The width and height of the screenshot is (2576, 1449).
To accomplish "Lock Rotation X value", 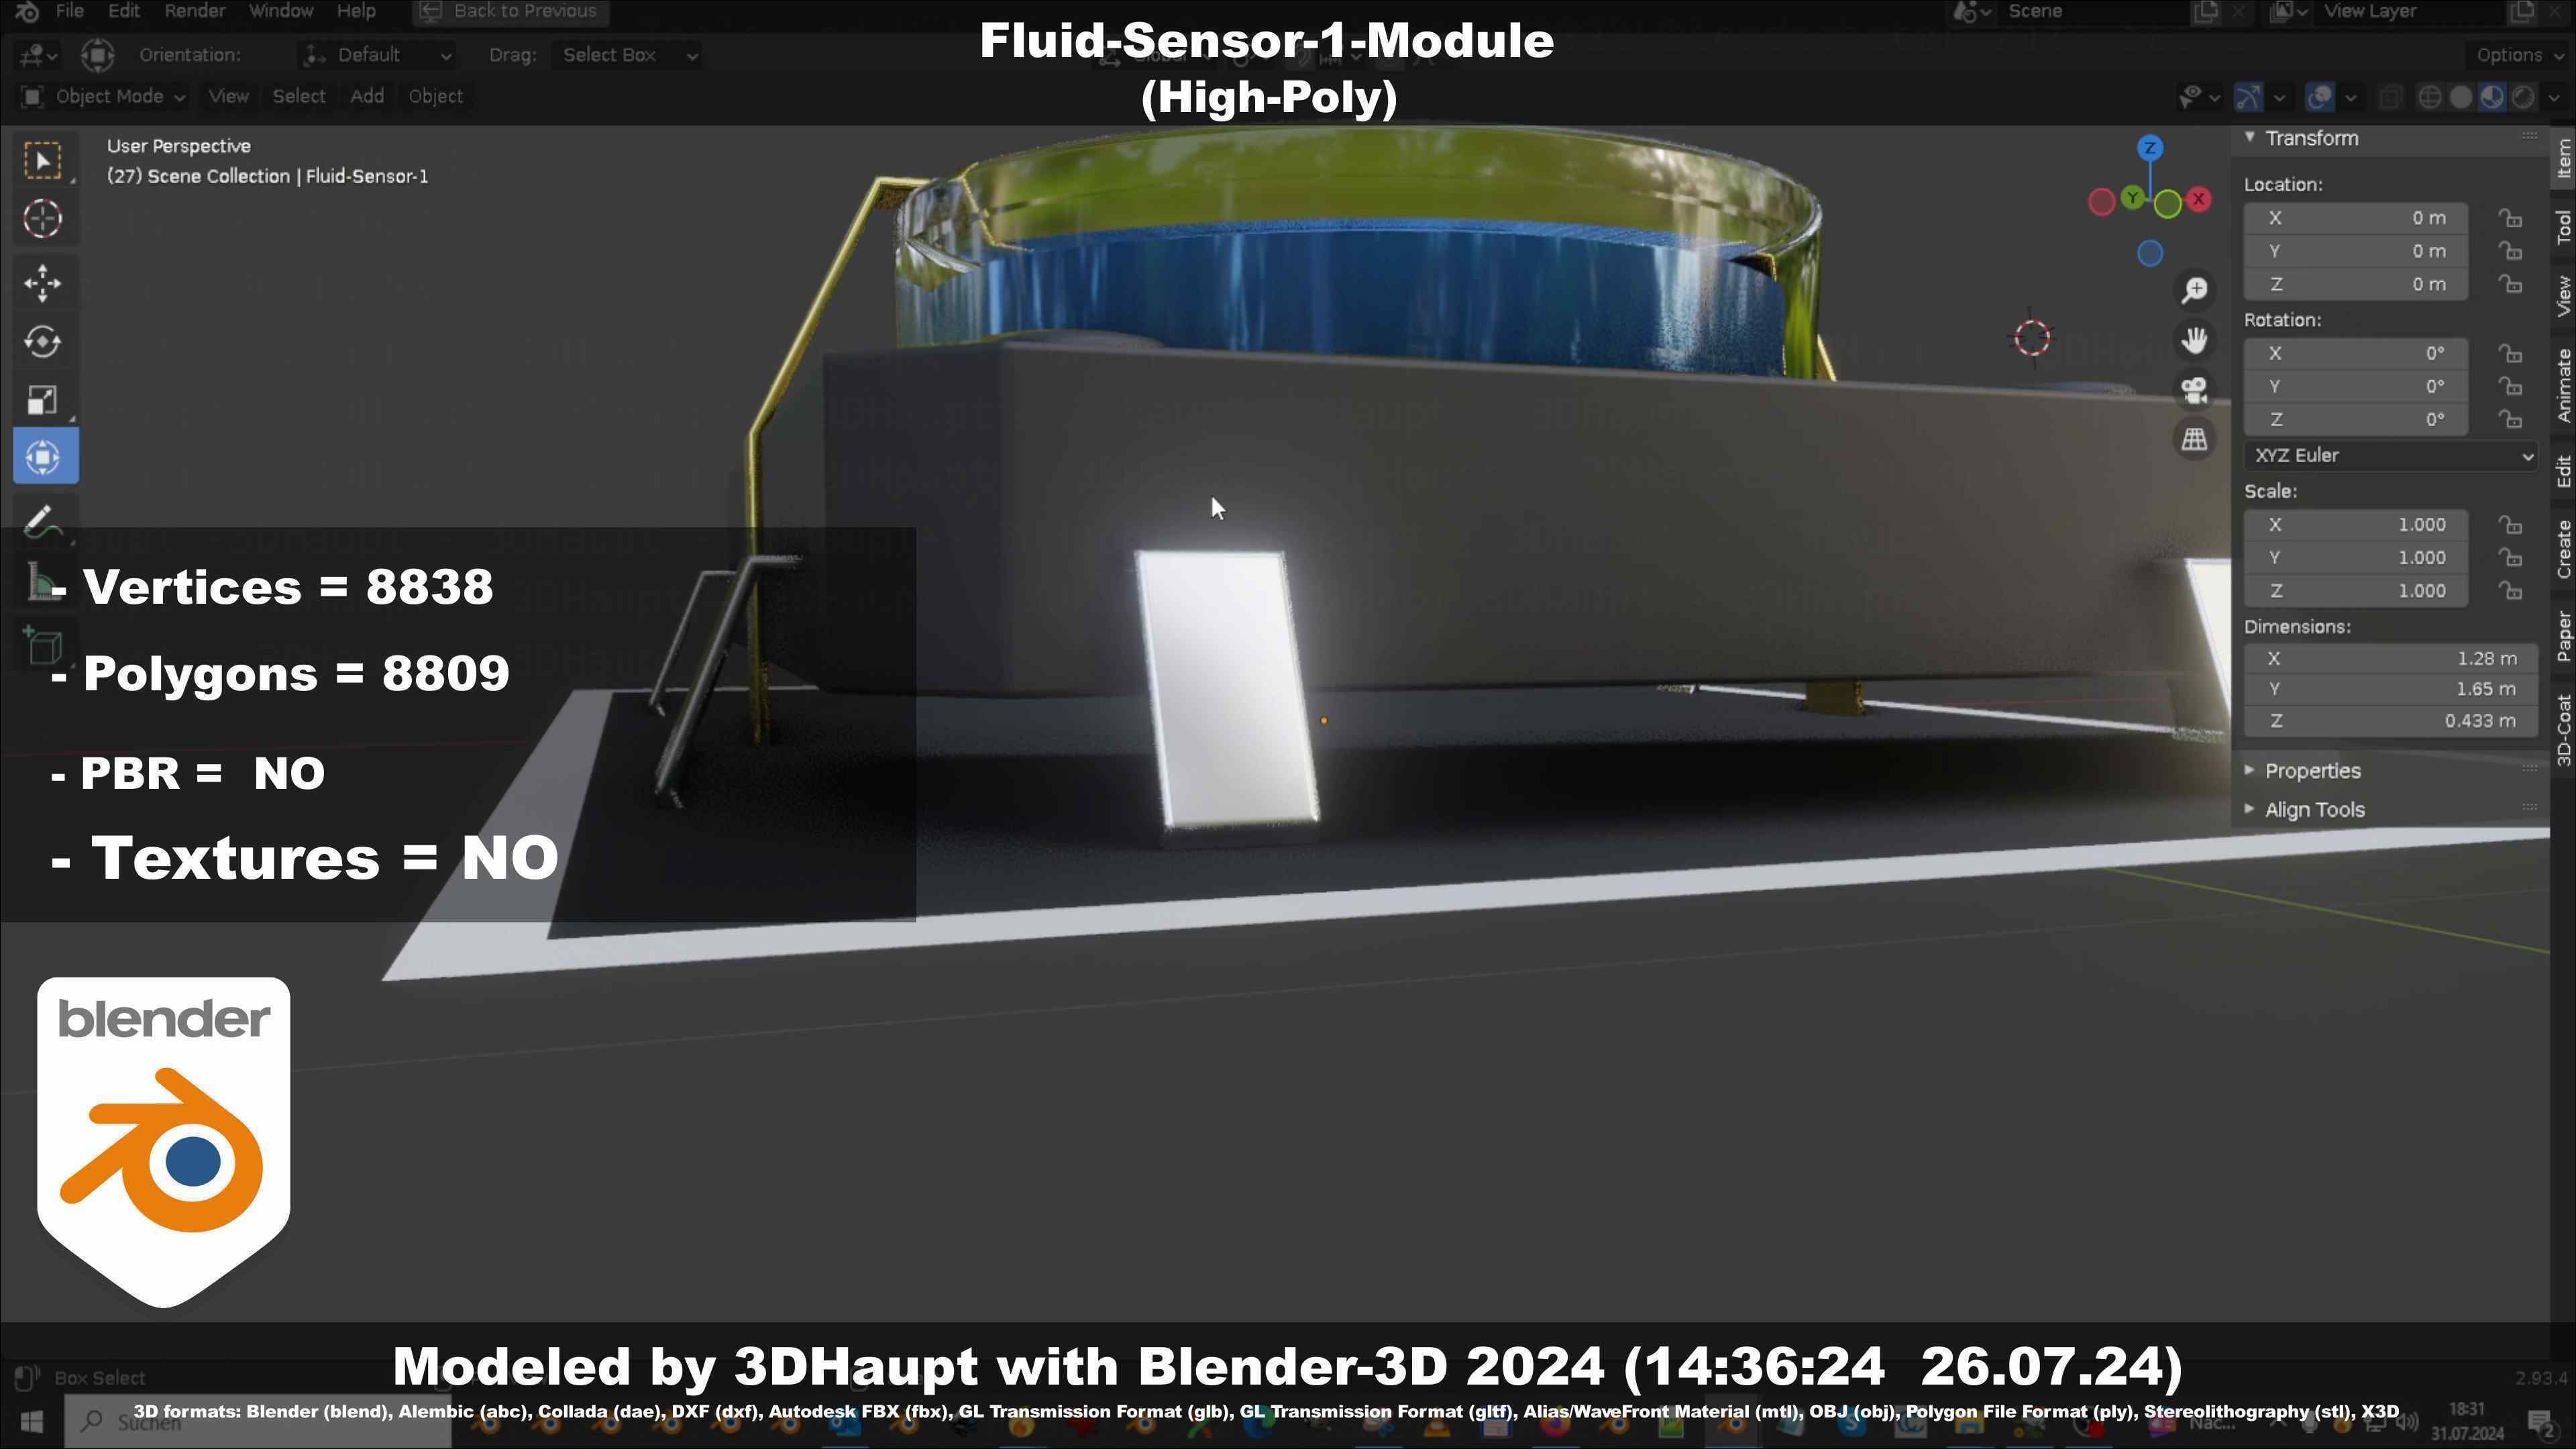I will click(x=2510, y=353).
